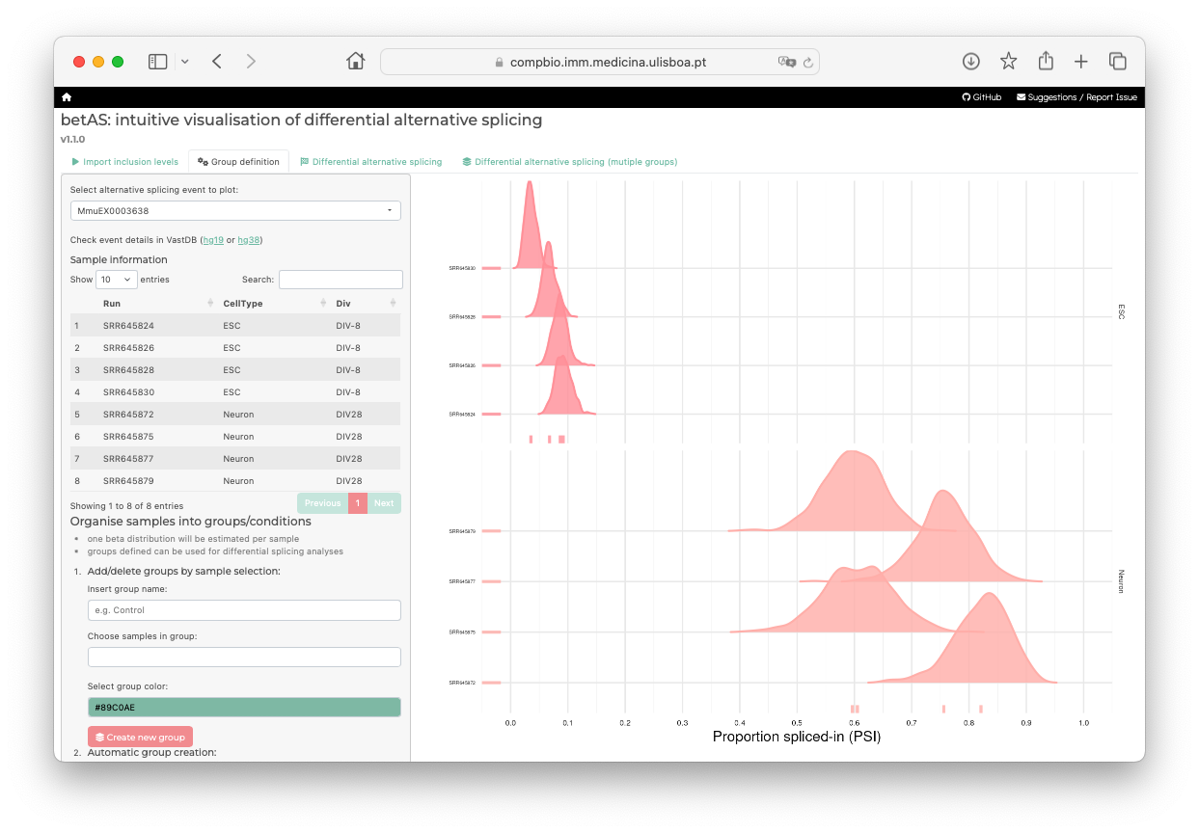This screenshot has height=833, width=1199.
Task: Open the GitHub link in navbar
Action: (982, 97)
